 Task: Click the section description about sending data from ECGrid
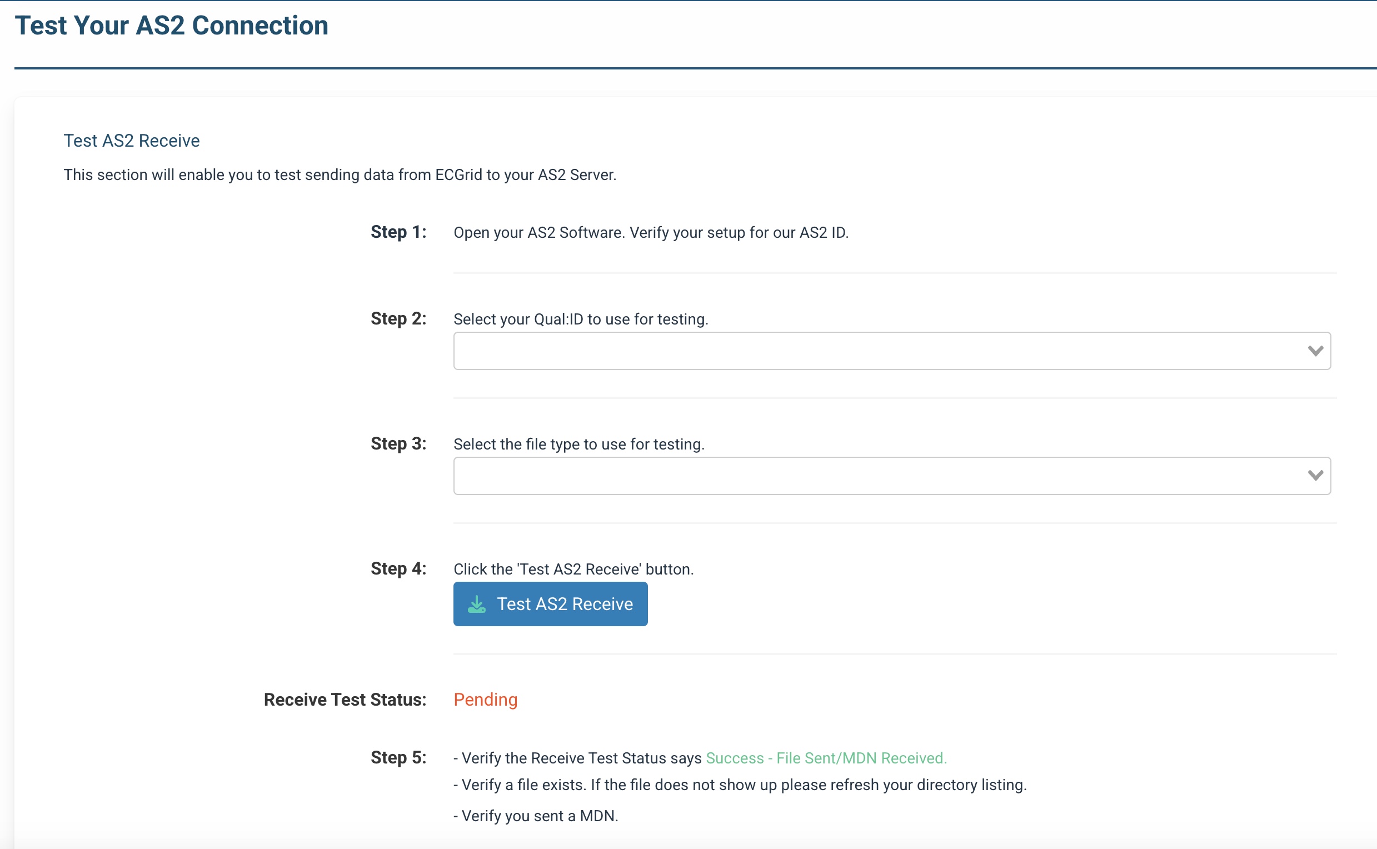pyautogui.click(x=339, y=174)
